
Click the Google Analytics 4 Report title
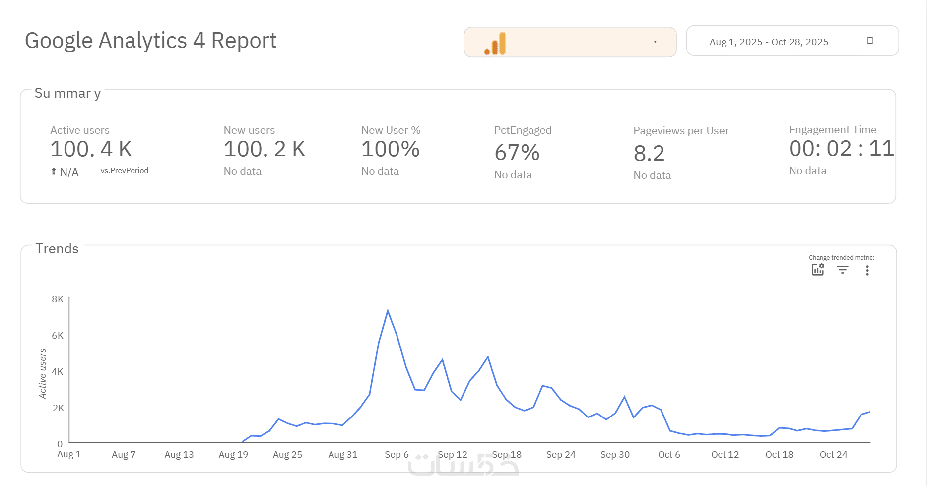[x=150, y=40]
